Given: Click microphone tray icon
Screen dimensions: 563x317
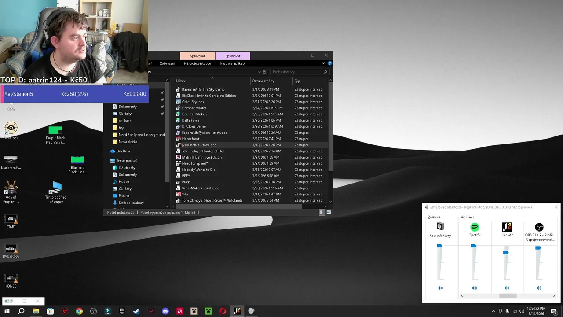Looking at the screenshot, I should [508, 311].
